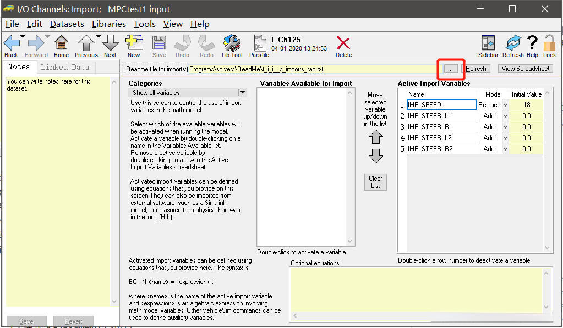Open the Back history dropdown arrow
563x328 pixels.
pyautogui.click(x=23, y=36)
